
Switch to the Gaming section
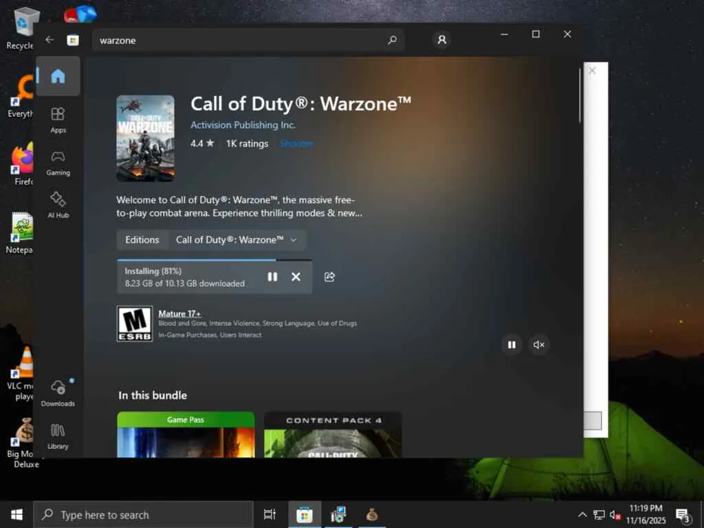pyautogui.click(x=58, y=163)
